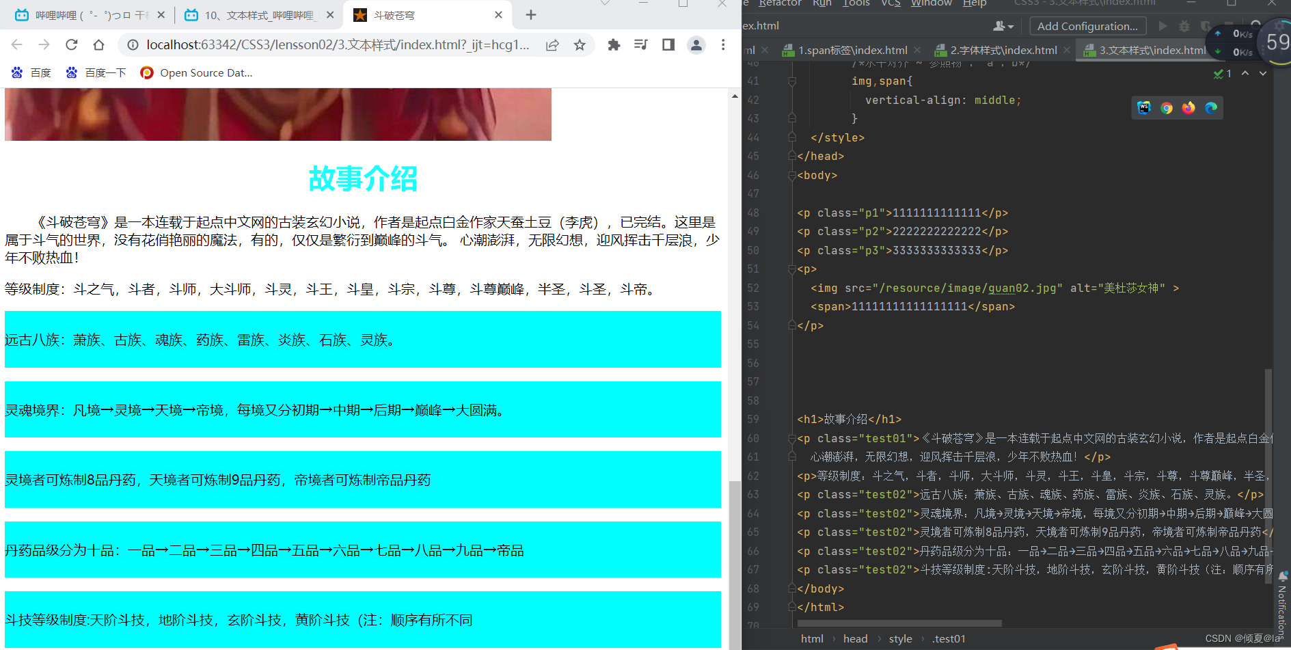This screenshot has height=650, width=1291.
Task: Close the 10、文本样式 browser tab
Action: click(x=330, y=15)
